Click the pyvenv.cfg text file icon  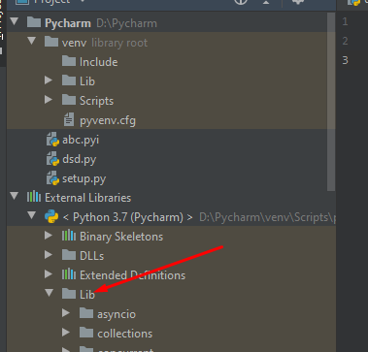click(69, 119)
